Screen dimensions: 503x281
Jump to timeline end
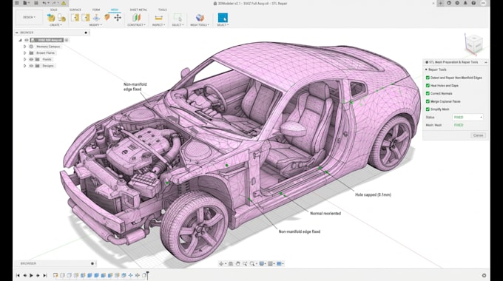tap(45, 275)
